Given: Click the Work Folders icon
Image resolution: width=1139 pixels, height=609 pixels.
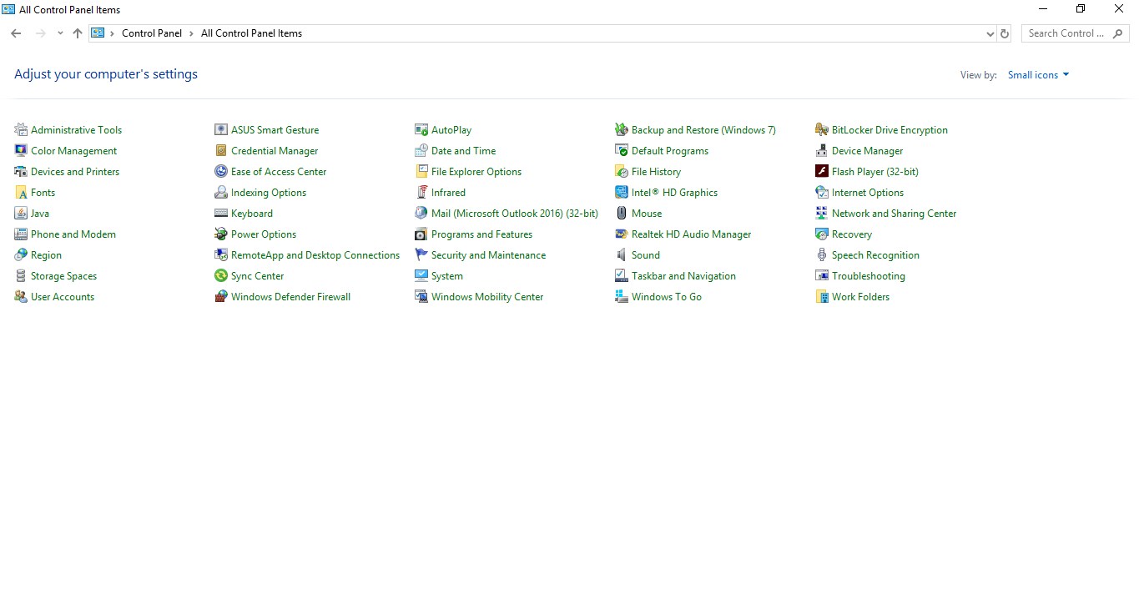Looking at the screenshot, I should point(822,296).
